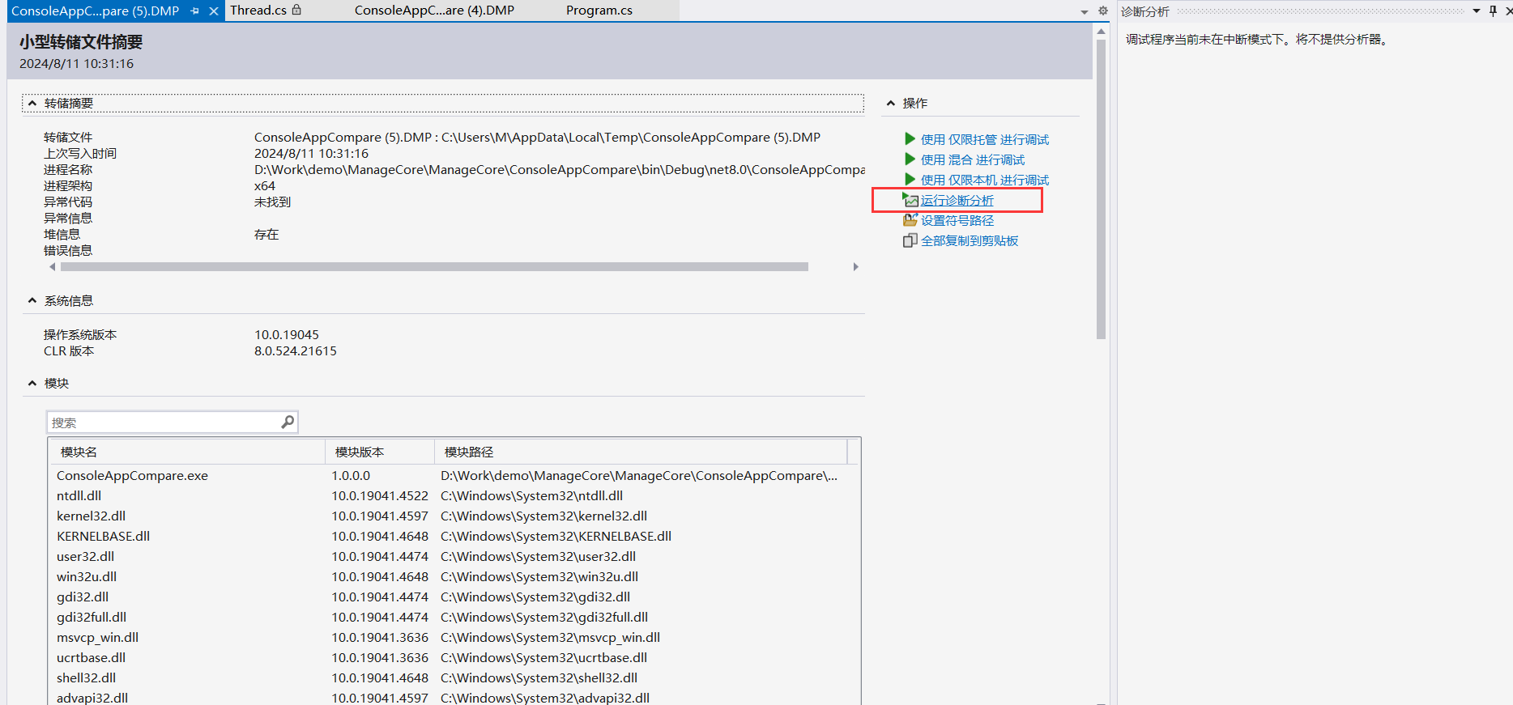Open the 设置符号路径 link
1513x705 pixels.
(x=957, y=220)
